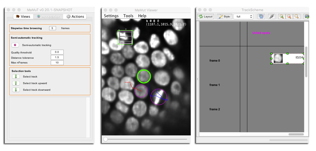Viewport: 316px width, 151px height.
Task: Toggle the gray linking icon in TrackScheme toolbar
Action: tap(271, 17)
